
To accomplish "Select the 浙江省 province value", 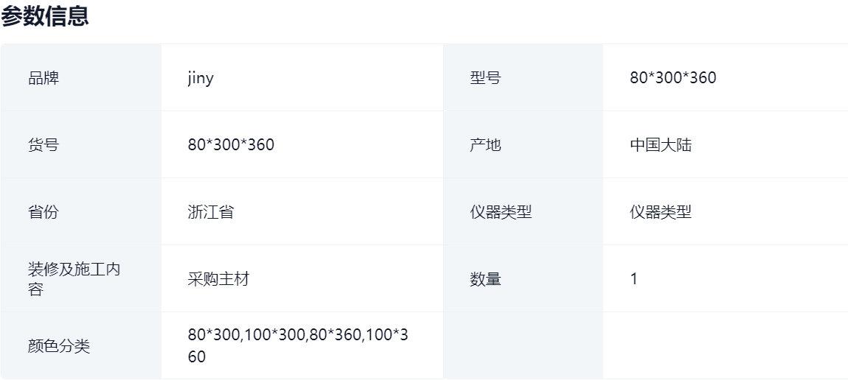I will pos(211,212).
